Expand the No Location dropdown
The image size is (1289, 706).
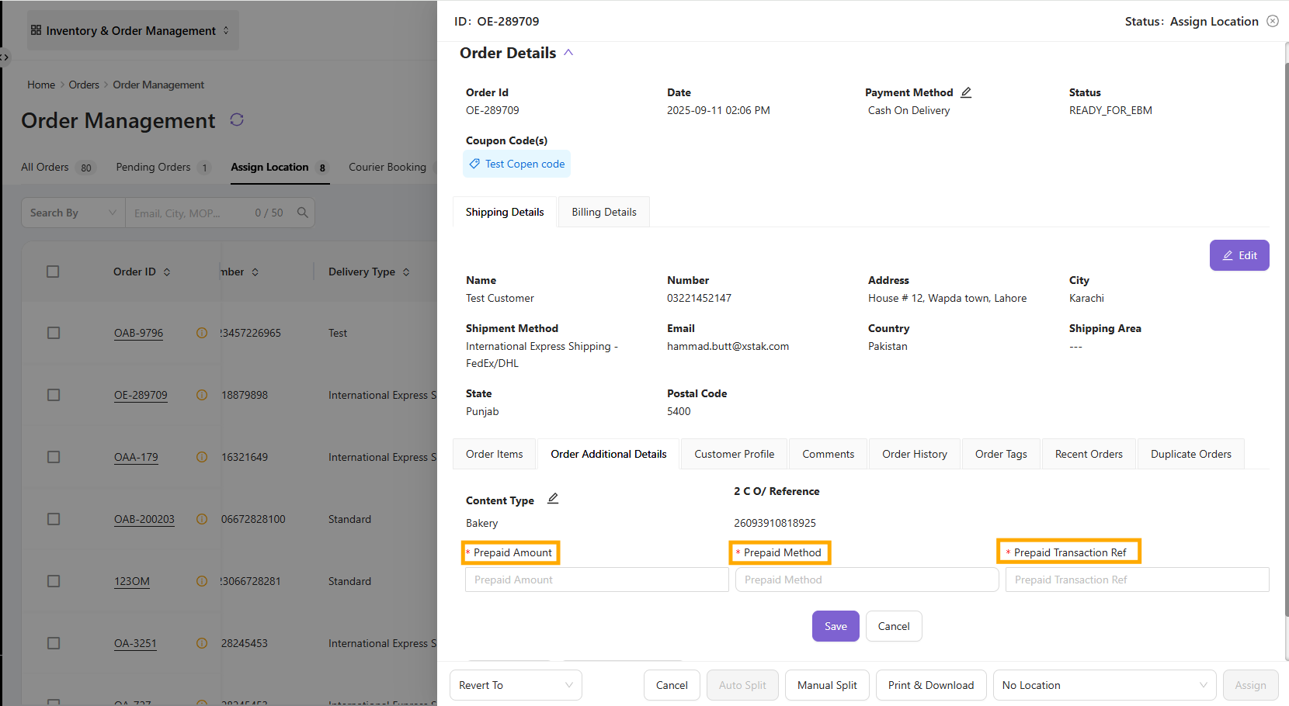click(1104, 685)
